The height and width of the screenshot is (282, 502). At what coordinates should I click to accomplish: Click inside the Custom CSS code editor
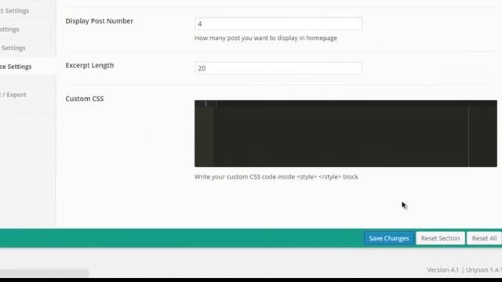tap(346, 133)
